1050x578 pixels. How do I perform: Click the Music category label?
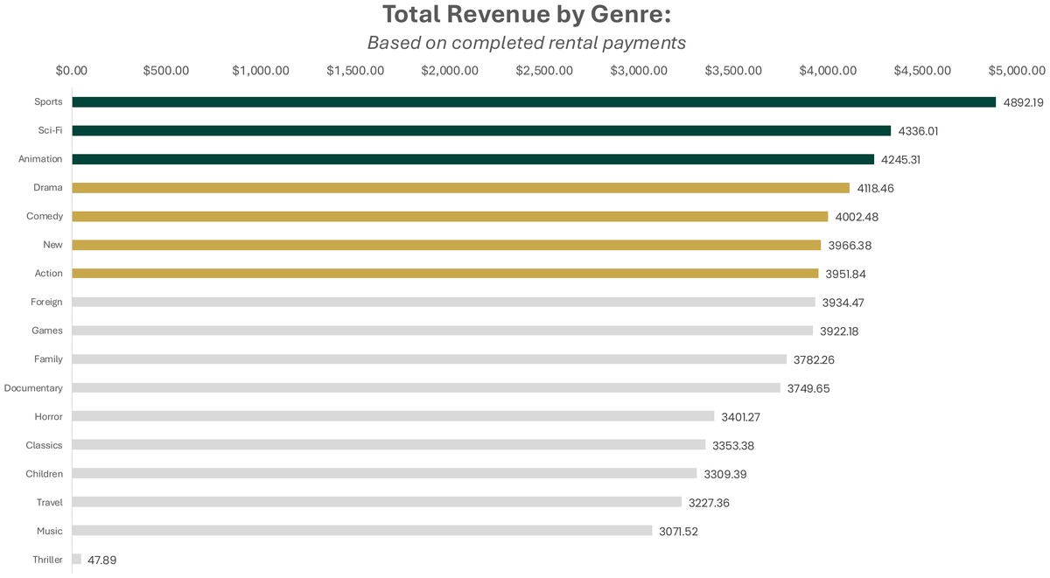(50, 531)
